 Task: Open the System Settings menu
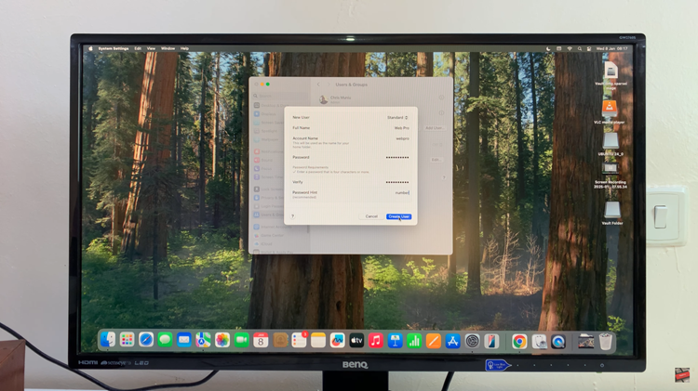click(x=113, y=48)
